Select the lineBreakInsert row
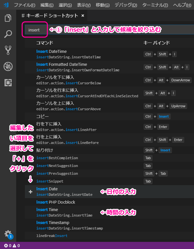The height and width of the screenshot is (249, 194). click(109, 236)
